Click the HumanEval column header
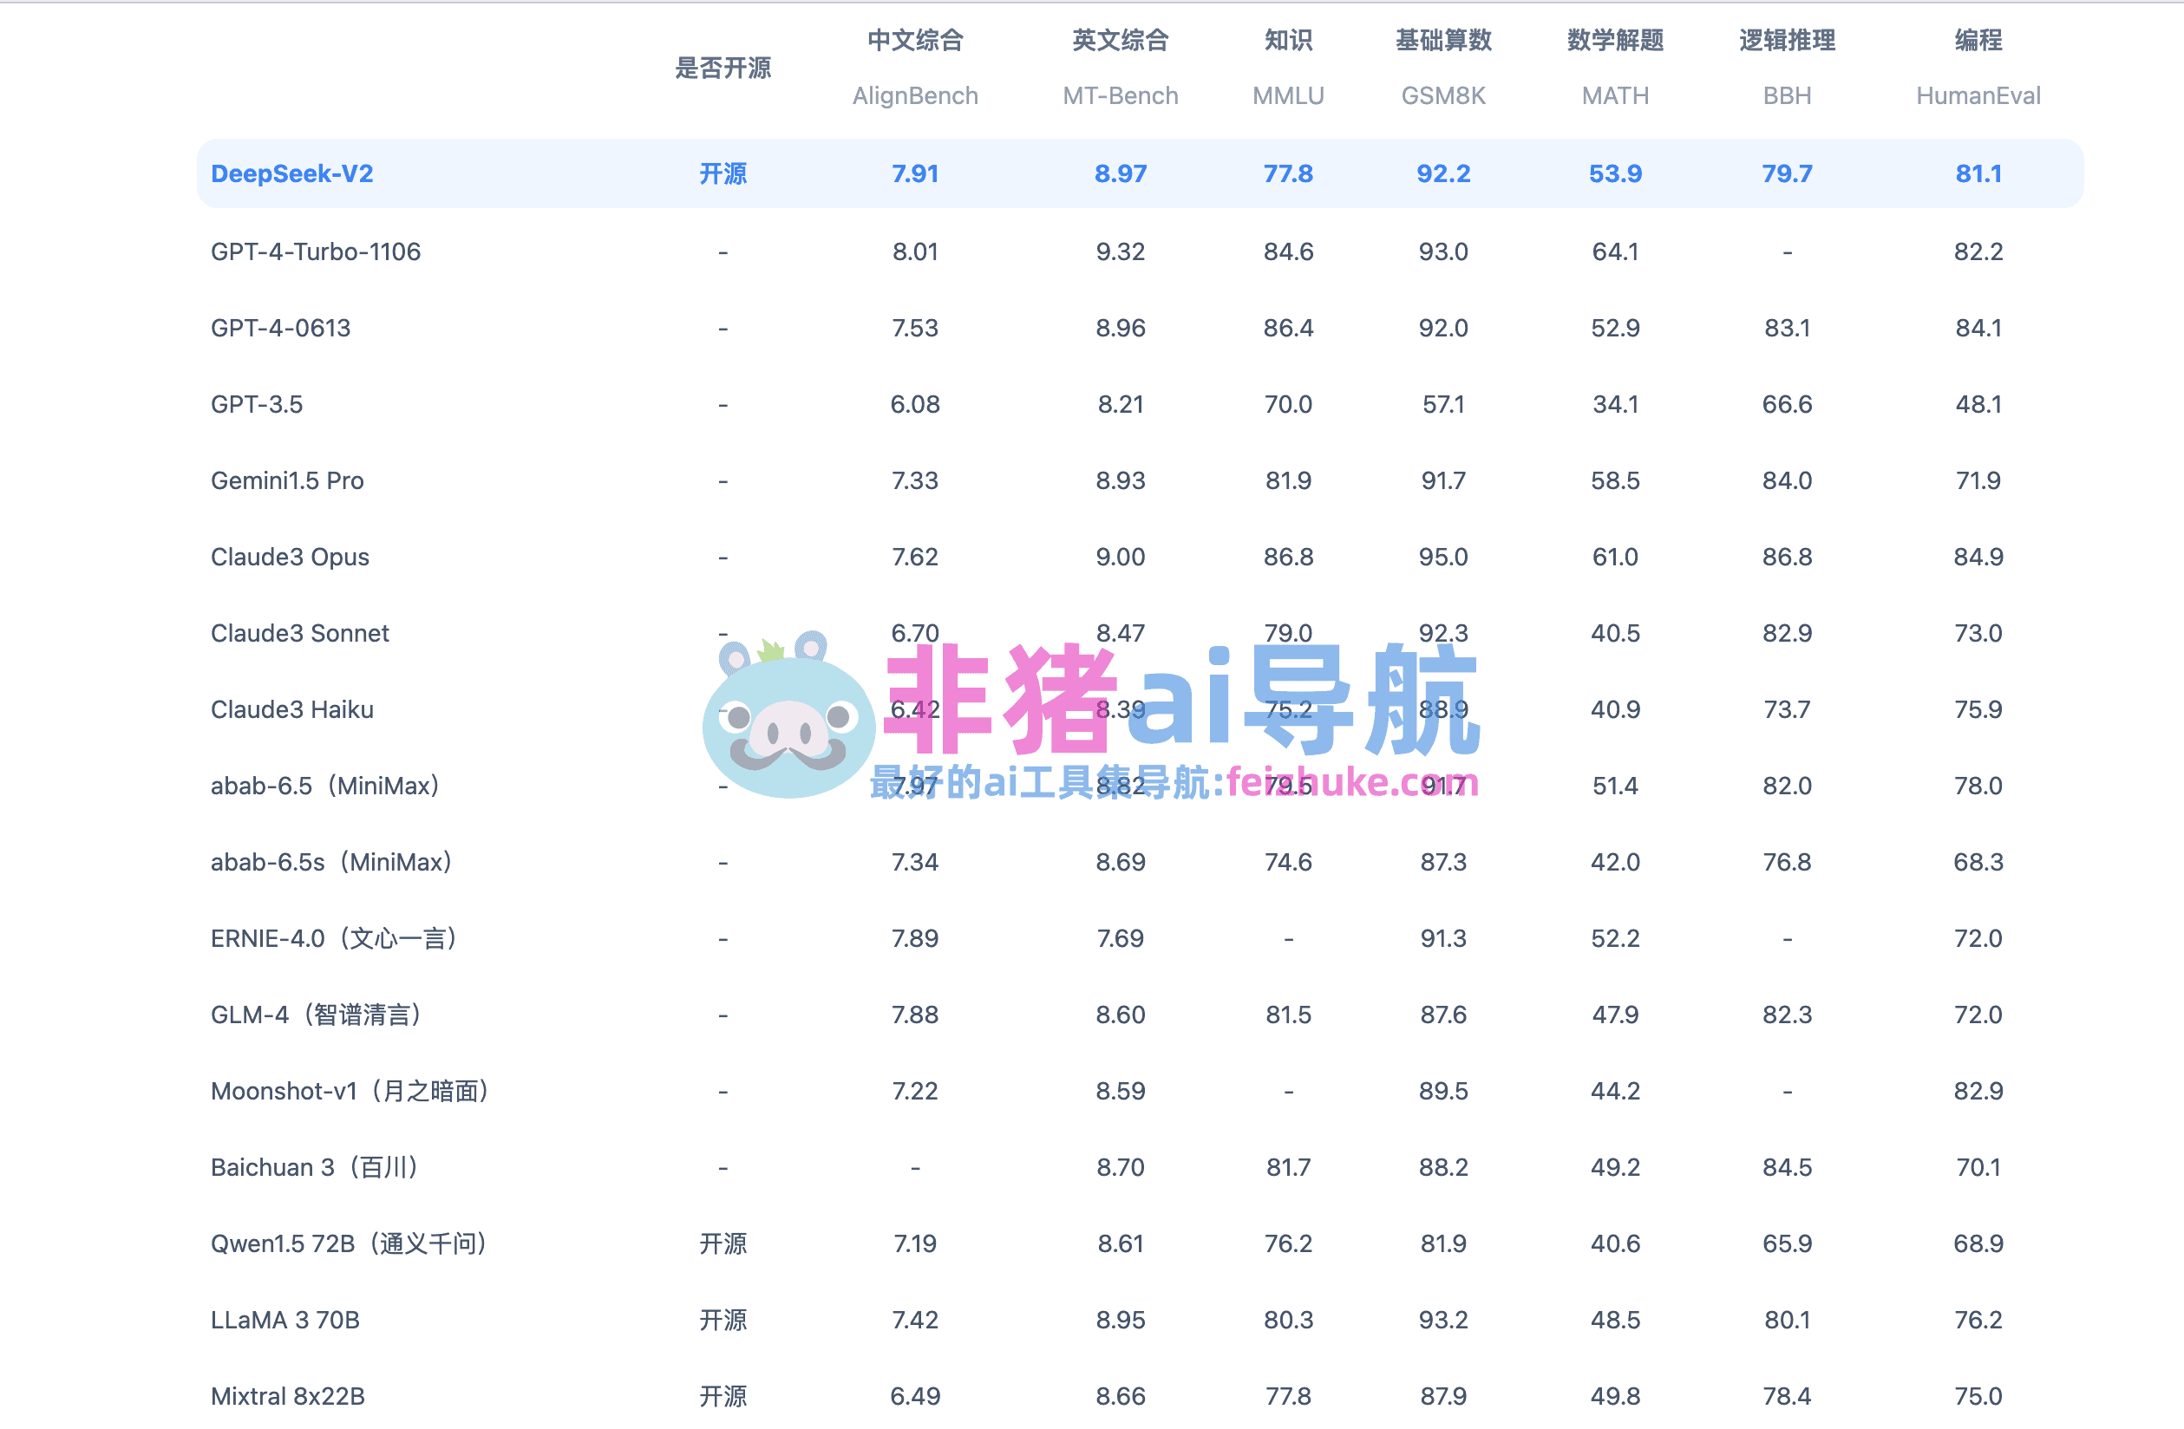 (x=1978, y=95)
